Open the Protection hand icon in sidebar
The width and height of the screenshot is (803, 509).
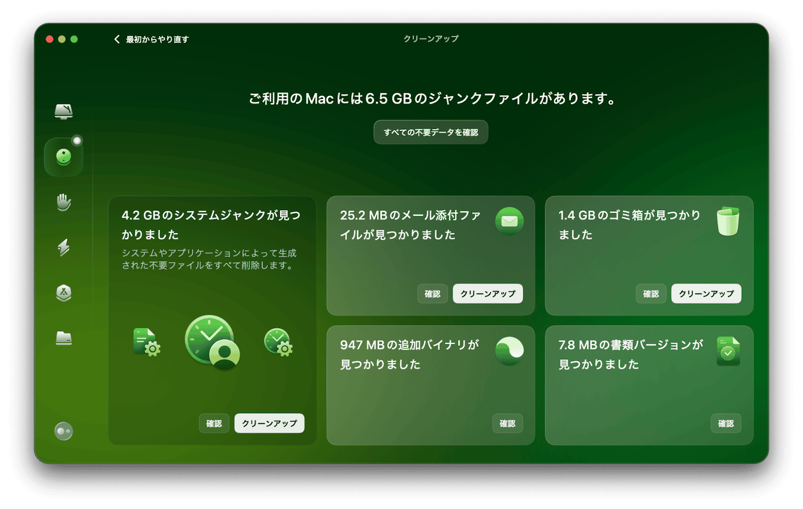click(x=64, y=202)
